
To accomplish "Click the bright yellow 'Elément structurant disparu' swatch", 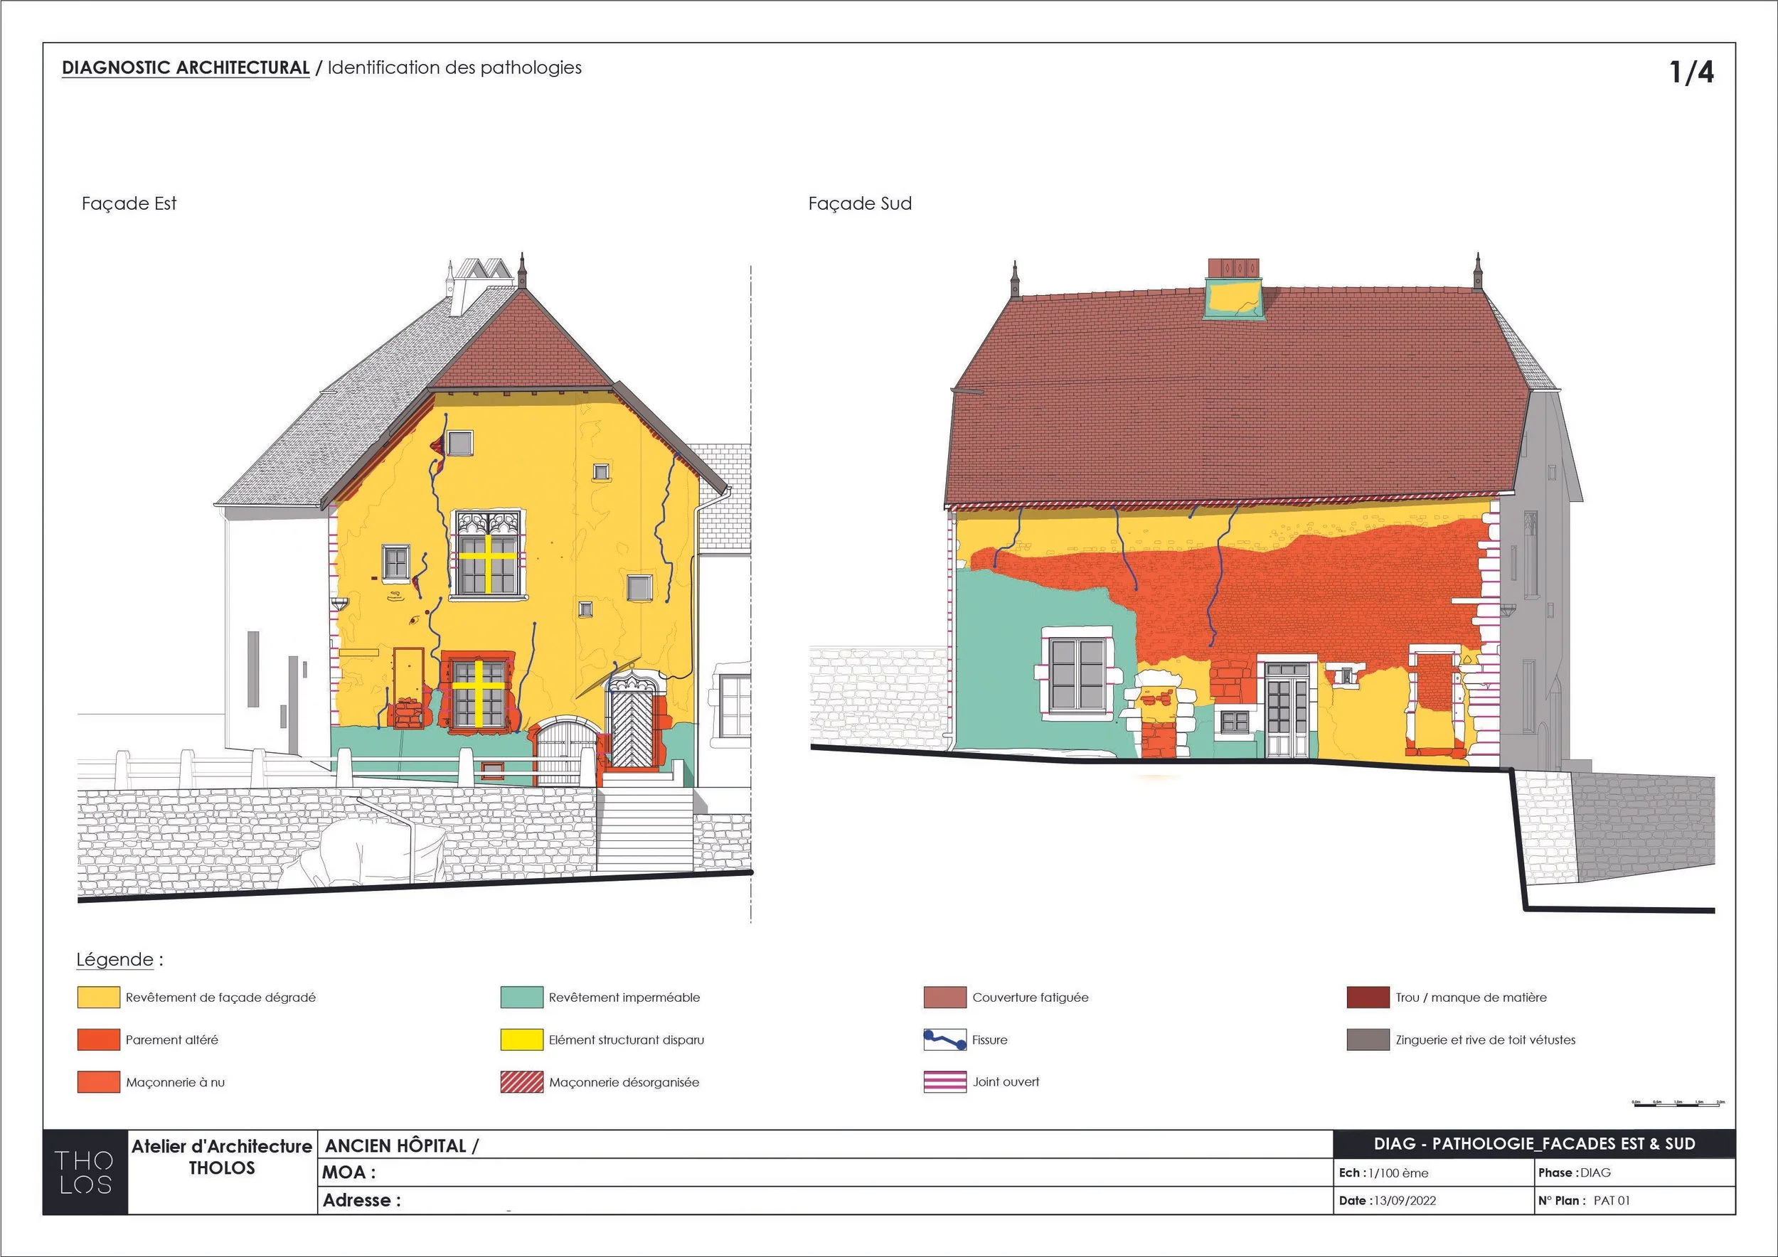I will coord(521,1039).
